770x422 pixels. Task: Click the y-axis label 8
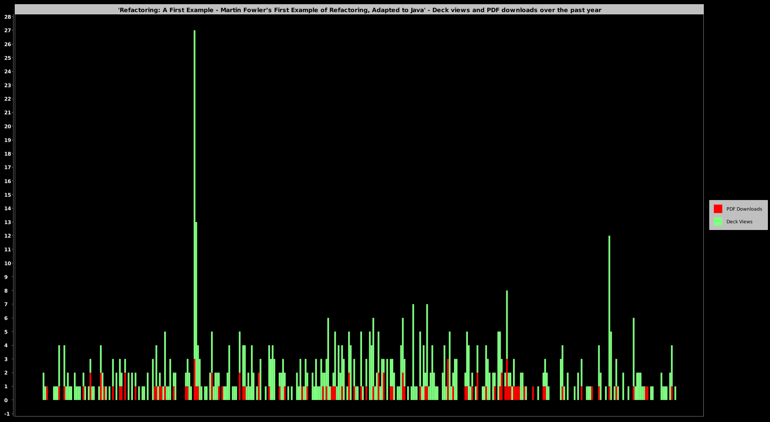[x=6, y=290]
